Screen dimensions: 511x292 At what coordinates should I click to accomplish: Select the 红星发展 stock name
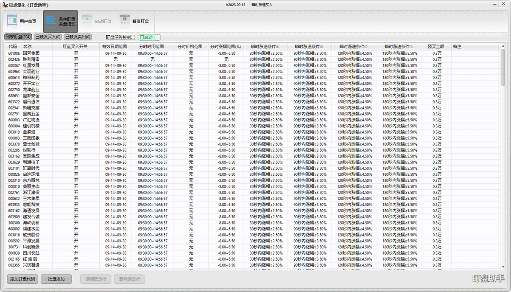[x=31, y=66]
